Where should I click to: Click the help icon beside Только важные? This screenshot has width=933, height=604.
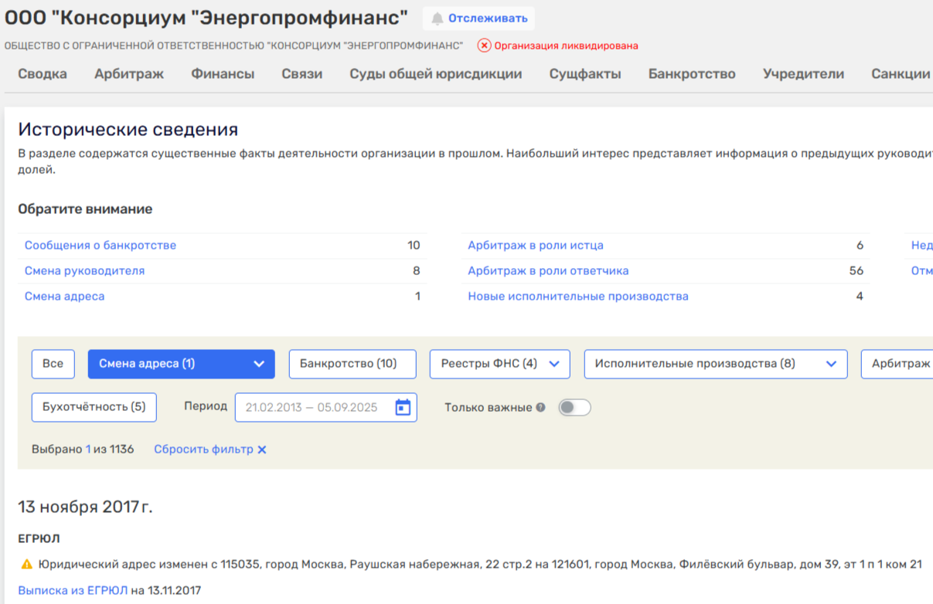(540, 408)
